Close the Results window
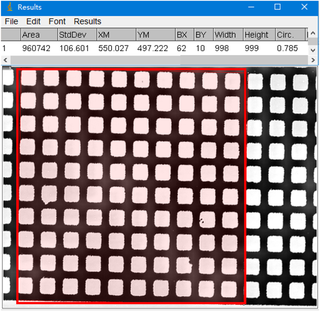Image resolution: width=320 pixels, height=311 pixels. [x=304, y=7]
